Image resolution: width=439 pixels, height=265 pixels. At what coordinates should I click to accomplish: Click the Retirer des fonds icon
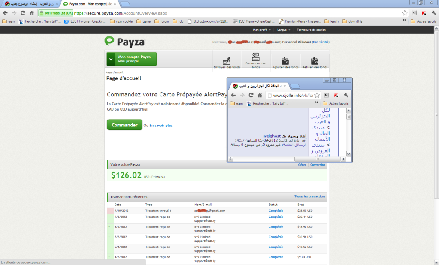click(x=315, y=61)
